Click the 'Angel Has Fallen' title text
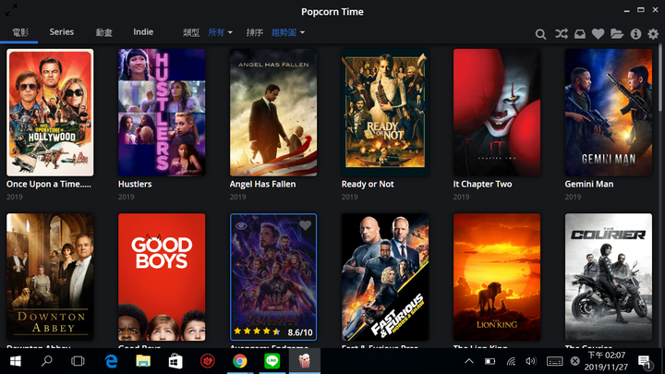665x374 pixels. [x=262, y=184]
